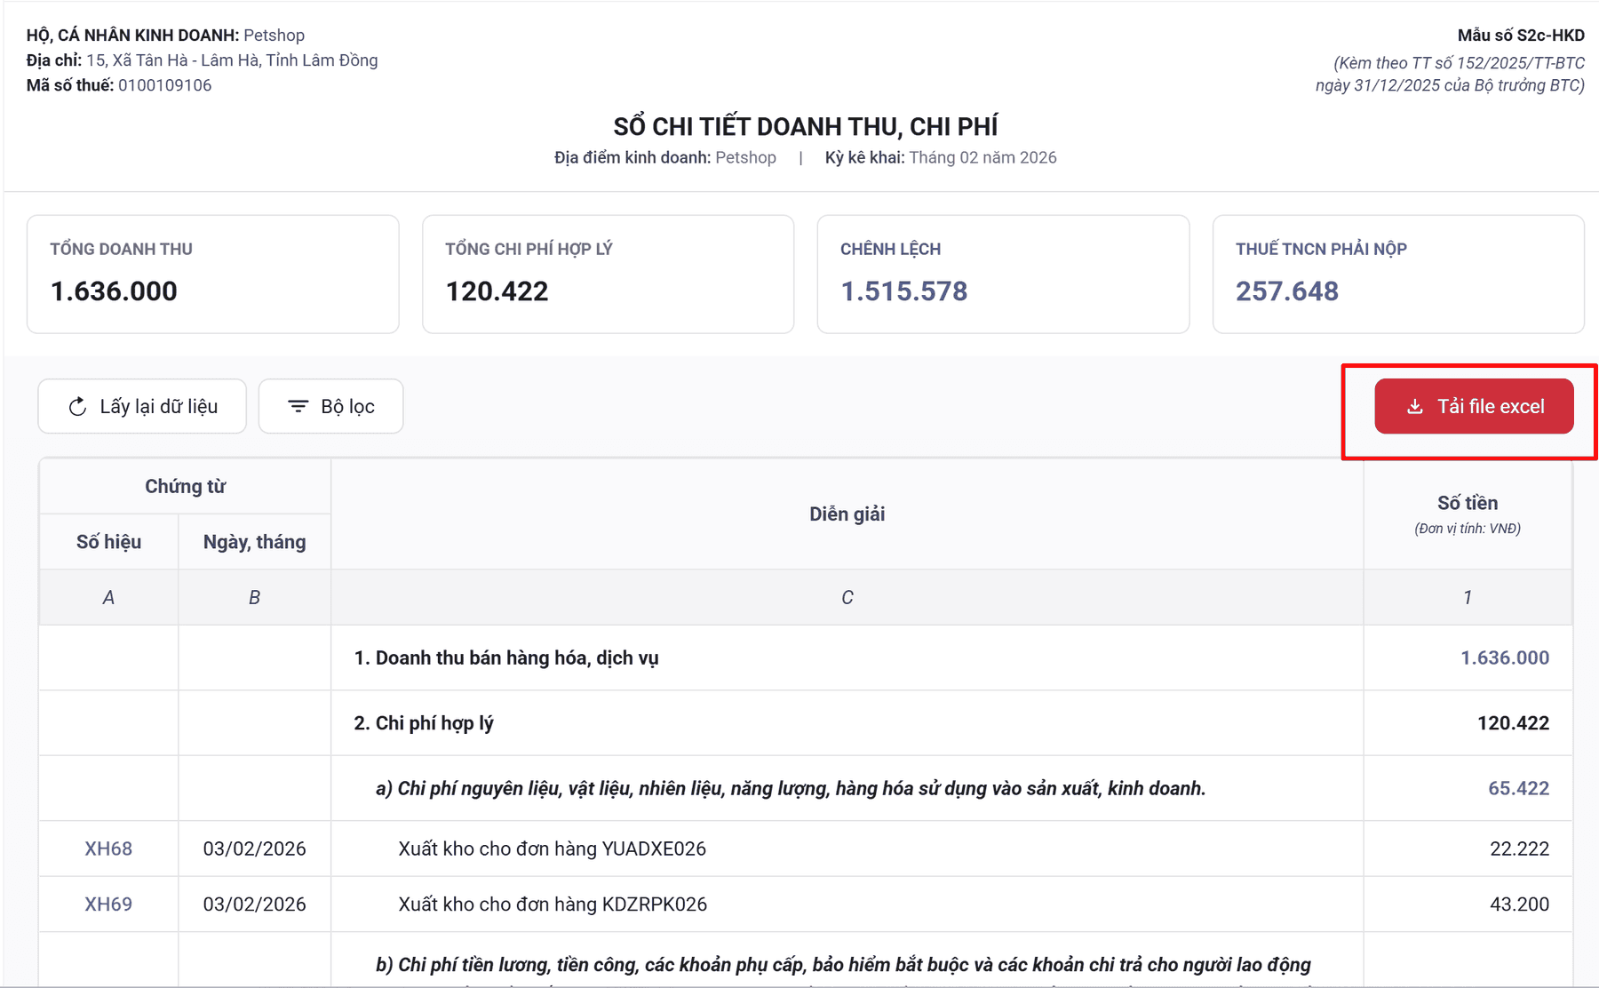
Task: Click "(Kèm theo TT số 152/2025/TT-BTC" text
Action: click(1460, 62)
